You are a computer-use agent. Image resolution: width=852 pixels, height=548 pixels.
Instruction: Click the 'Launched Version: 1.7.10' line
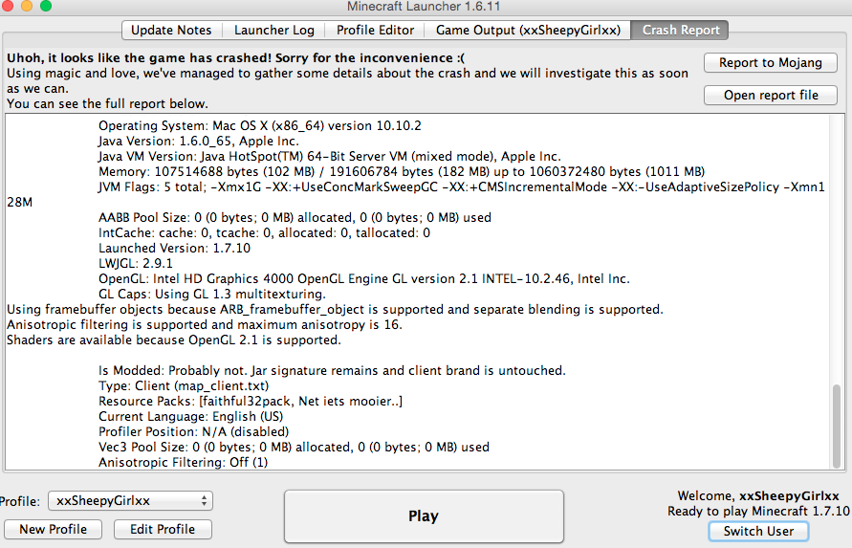174,248
